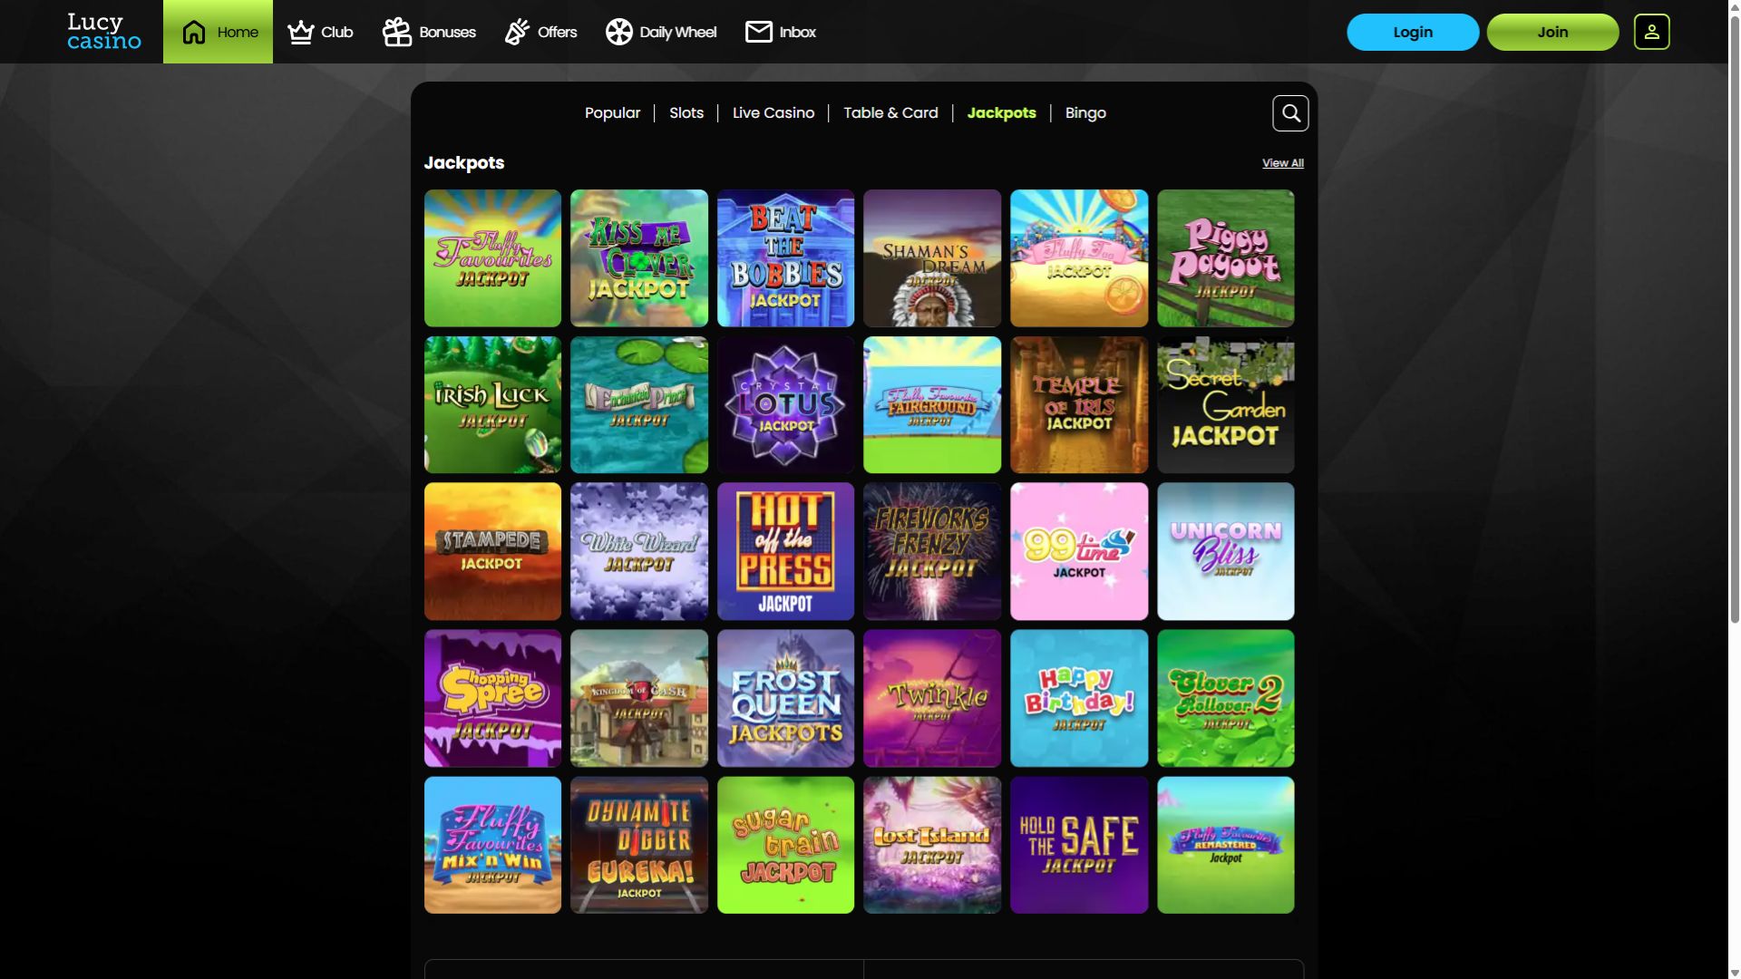Open the game search icon
The width and height of the screenshot is (1741, 979).
[1290, 113]
